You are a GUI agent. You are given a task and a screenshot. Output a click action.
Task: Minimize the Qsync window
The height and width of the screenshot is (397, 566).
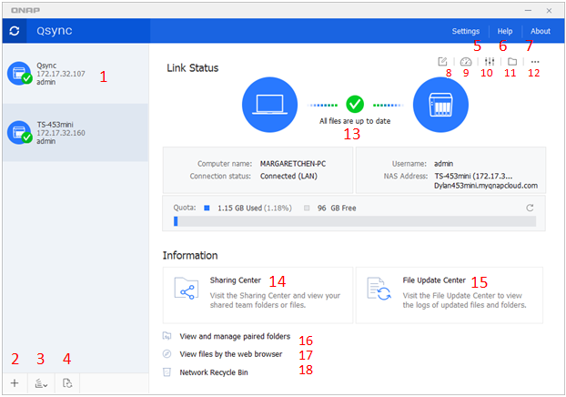click(528, 11)
